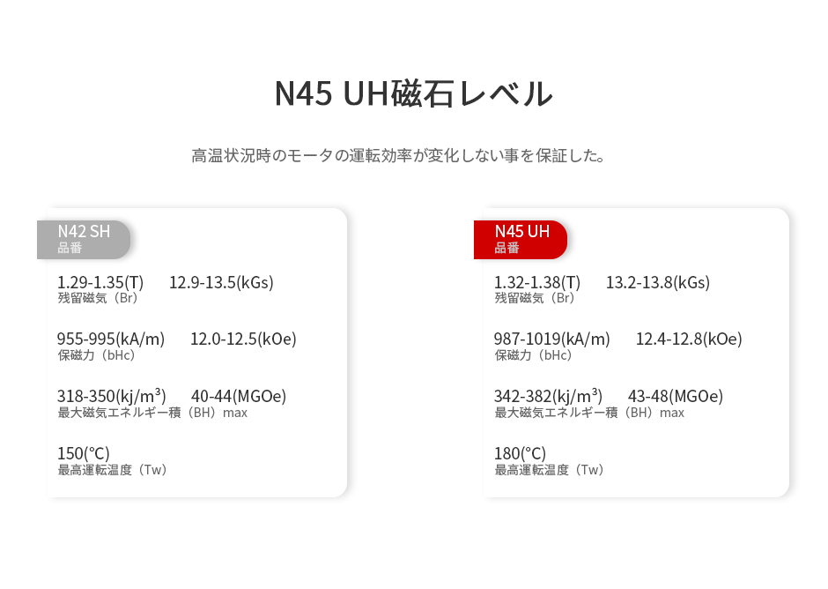Click the 1.32-1.38(T) value
The image size is (828, 589).
pyautogui.click(x=536, y=282)
